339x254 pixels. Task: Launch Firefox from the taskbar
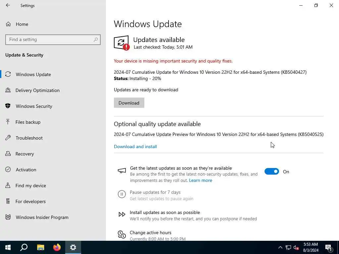(57, 247)
